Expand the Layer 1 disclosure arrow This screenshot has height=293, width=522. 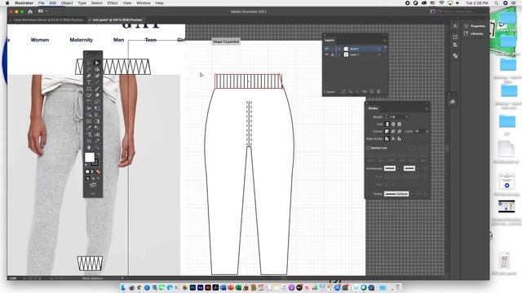point(339,55)
